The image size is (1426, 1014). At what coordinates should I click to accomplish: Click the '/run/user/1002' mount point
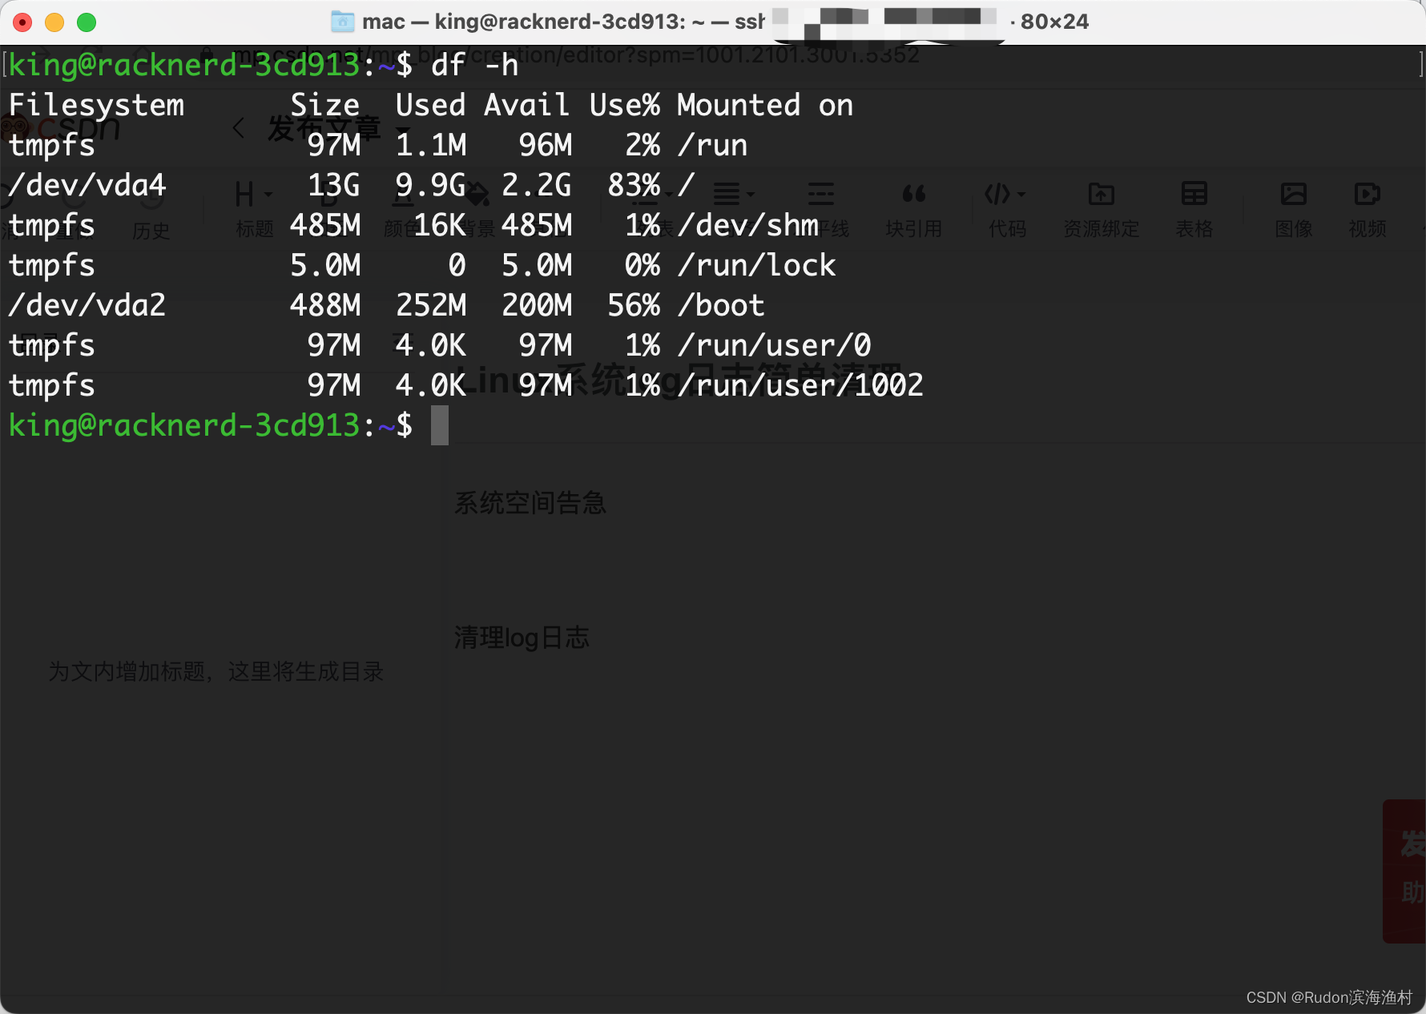pos(801,385)
